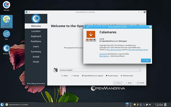The image size is (171, 107).
Task: Close the OpenMandriva Lx Installer window
Action: [145, 12]
